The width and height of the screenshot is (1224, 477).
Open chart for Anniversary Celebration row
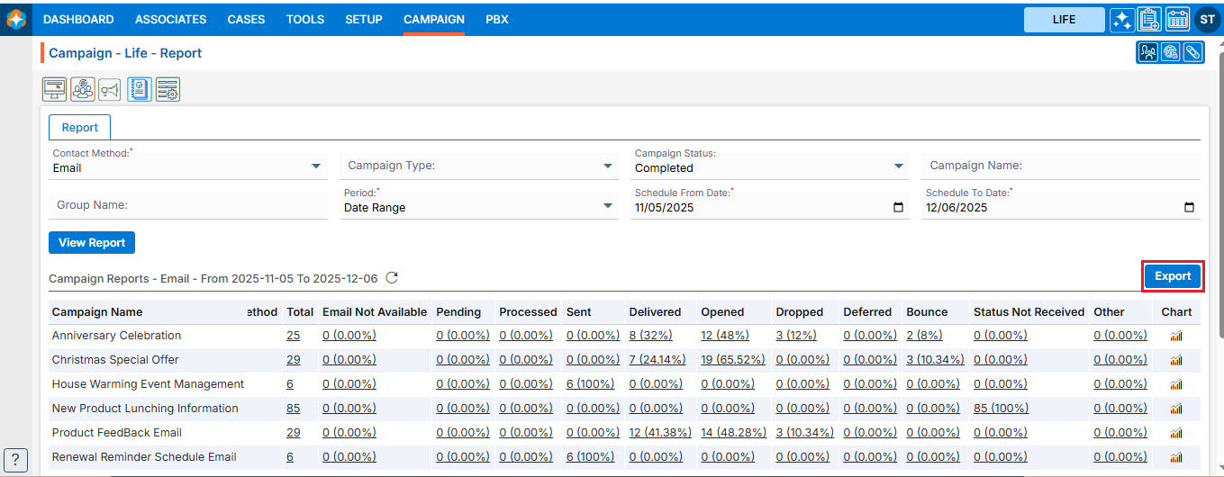point(1175,336)
